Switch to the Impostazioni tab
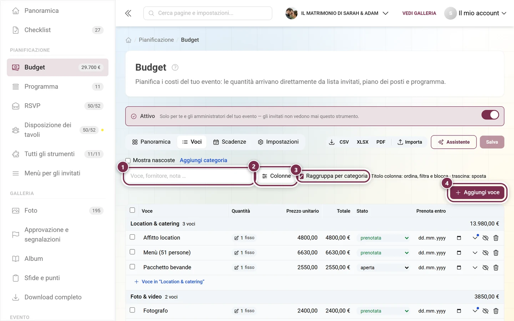The width and height of the screenshot is (514, 321). 278,142
